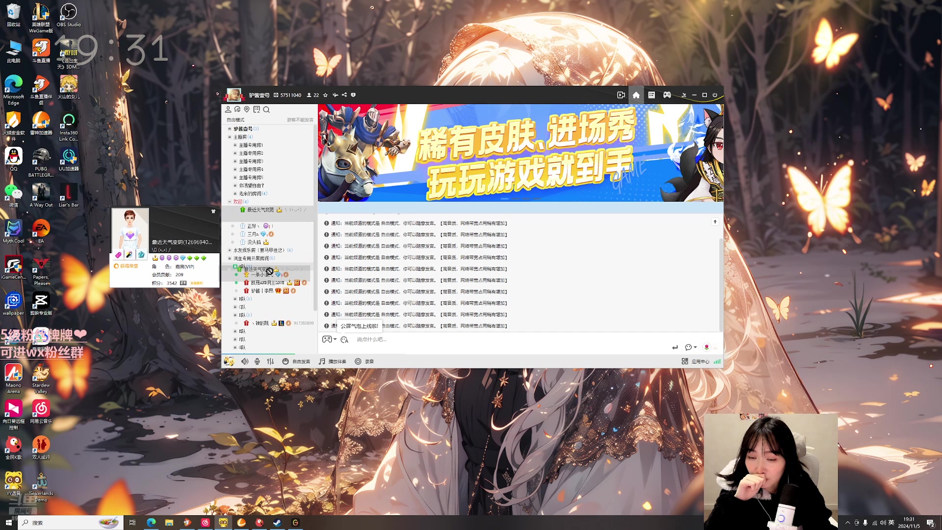Open OBS Studio desktop shortcut
The height and width of the screenshot is (530, 942).
[68, 15]
